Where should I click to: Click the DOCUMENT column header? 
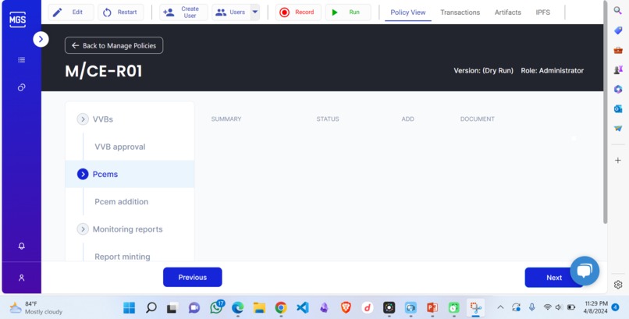(x=478, y=119)
